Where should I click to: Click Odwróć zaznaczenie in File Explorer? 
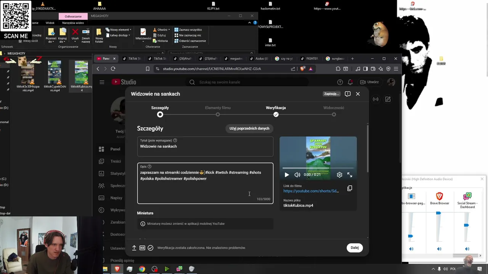190,41
